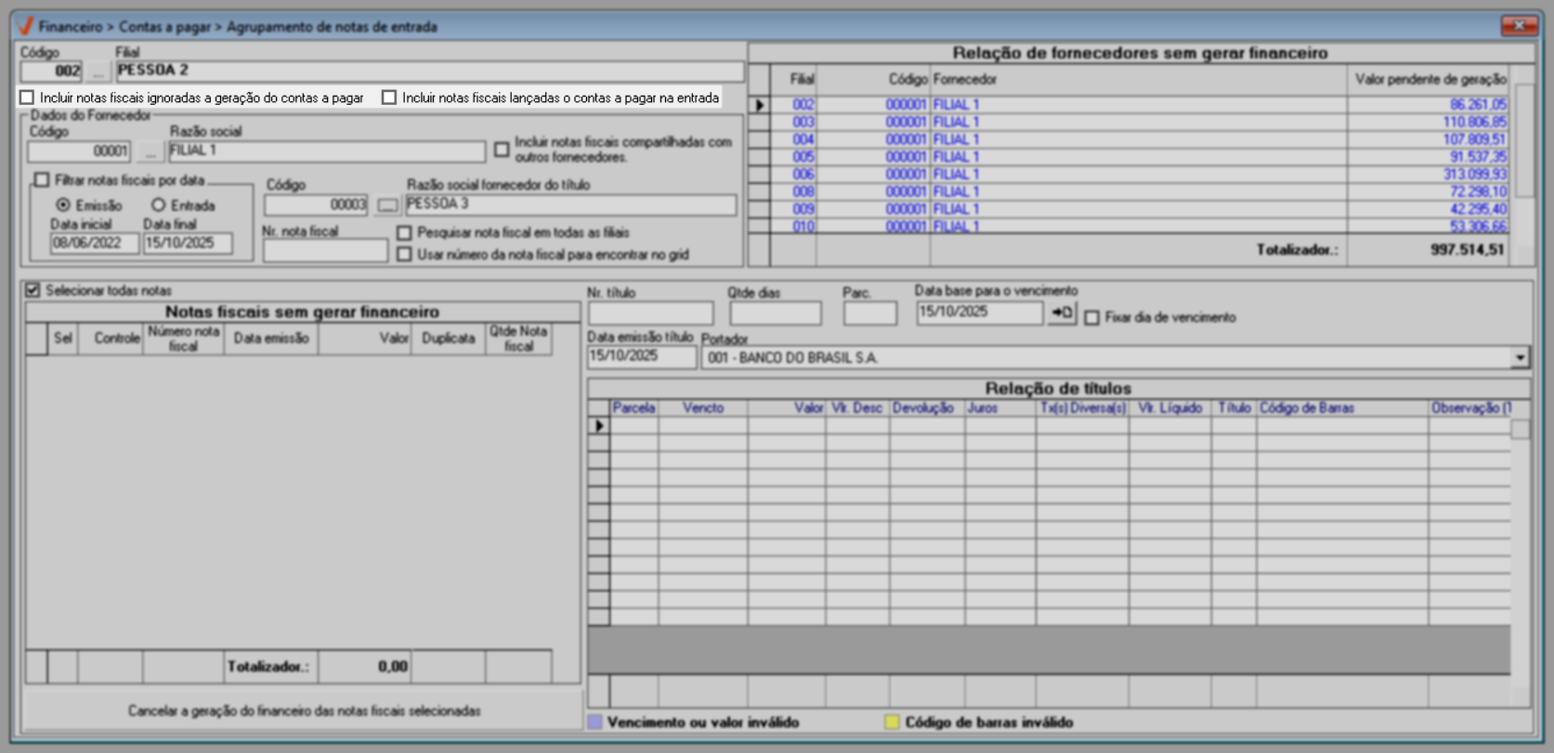Sort by Valor pendente de geração column

tap(1429, 80)
